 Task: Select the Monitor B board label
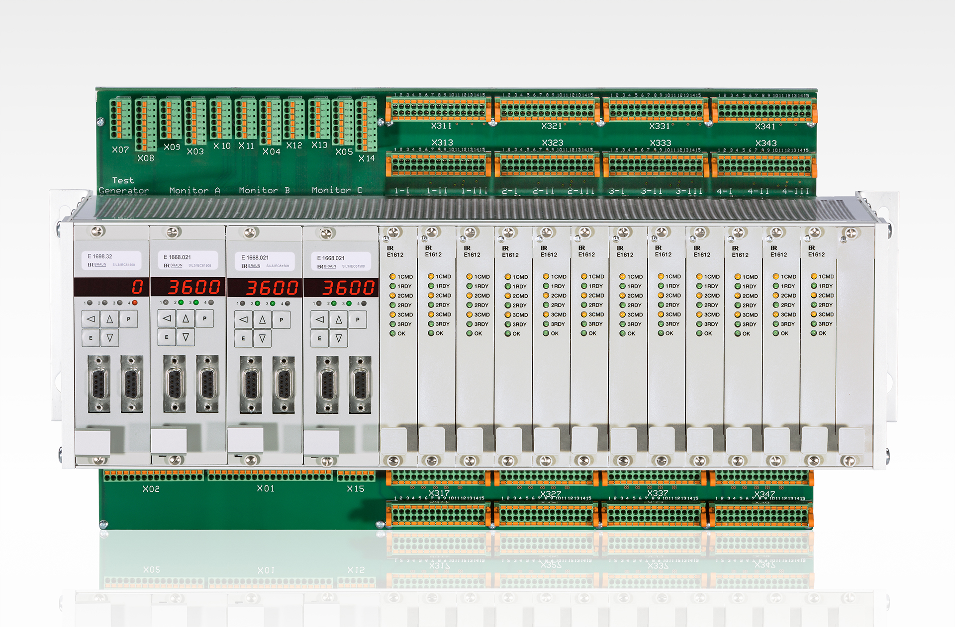264,190
